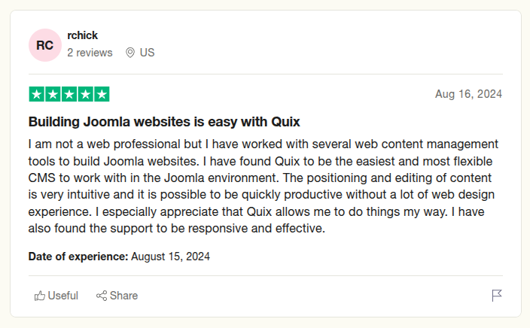This screenshot has width=530, height=328.
Task: Click the Date of experience label
Action: (x=78, y=257)
